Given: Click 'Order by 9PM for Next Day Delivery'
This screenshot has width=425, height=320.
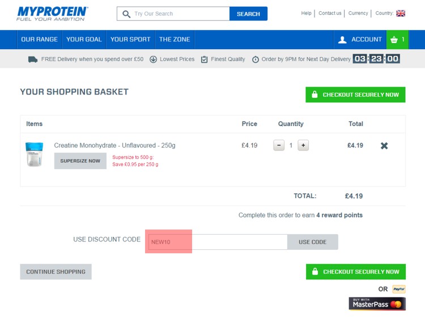Looking at the screenshot, I should coord(306,59).
